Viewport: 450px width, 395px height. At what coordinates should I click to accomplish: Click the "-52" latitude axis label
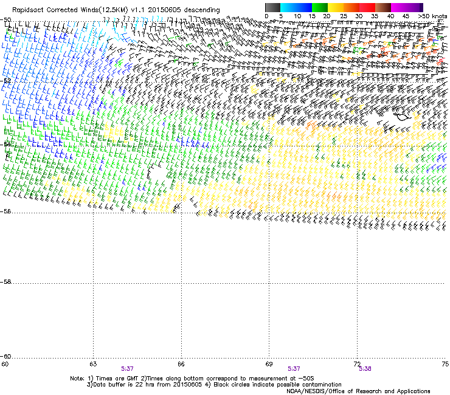[x=5, y=81]
